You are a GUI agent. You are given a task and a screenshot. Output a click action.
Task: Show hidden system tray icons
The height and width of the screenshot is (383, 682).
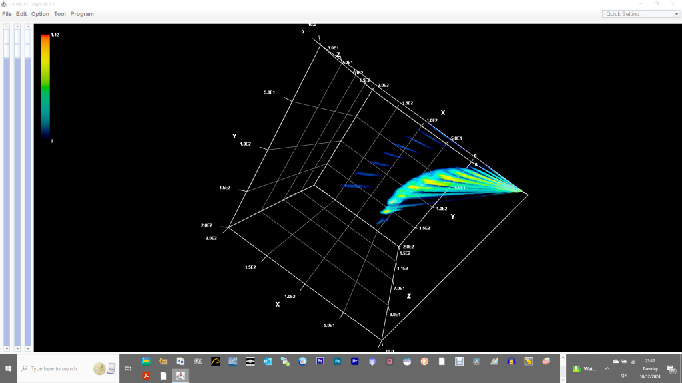pos(607,368)
